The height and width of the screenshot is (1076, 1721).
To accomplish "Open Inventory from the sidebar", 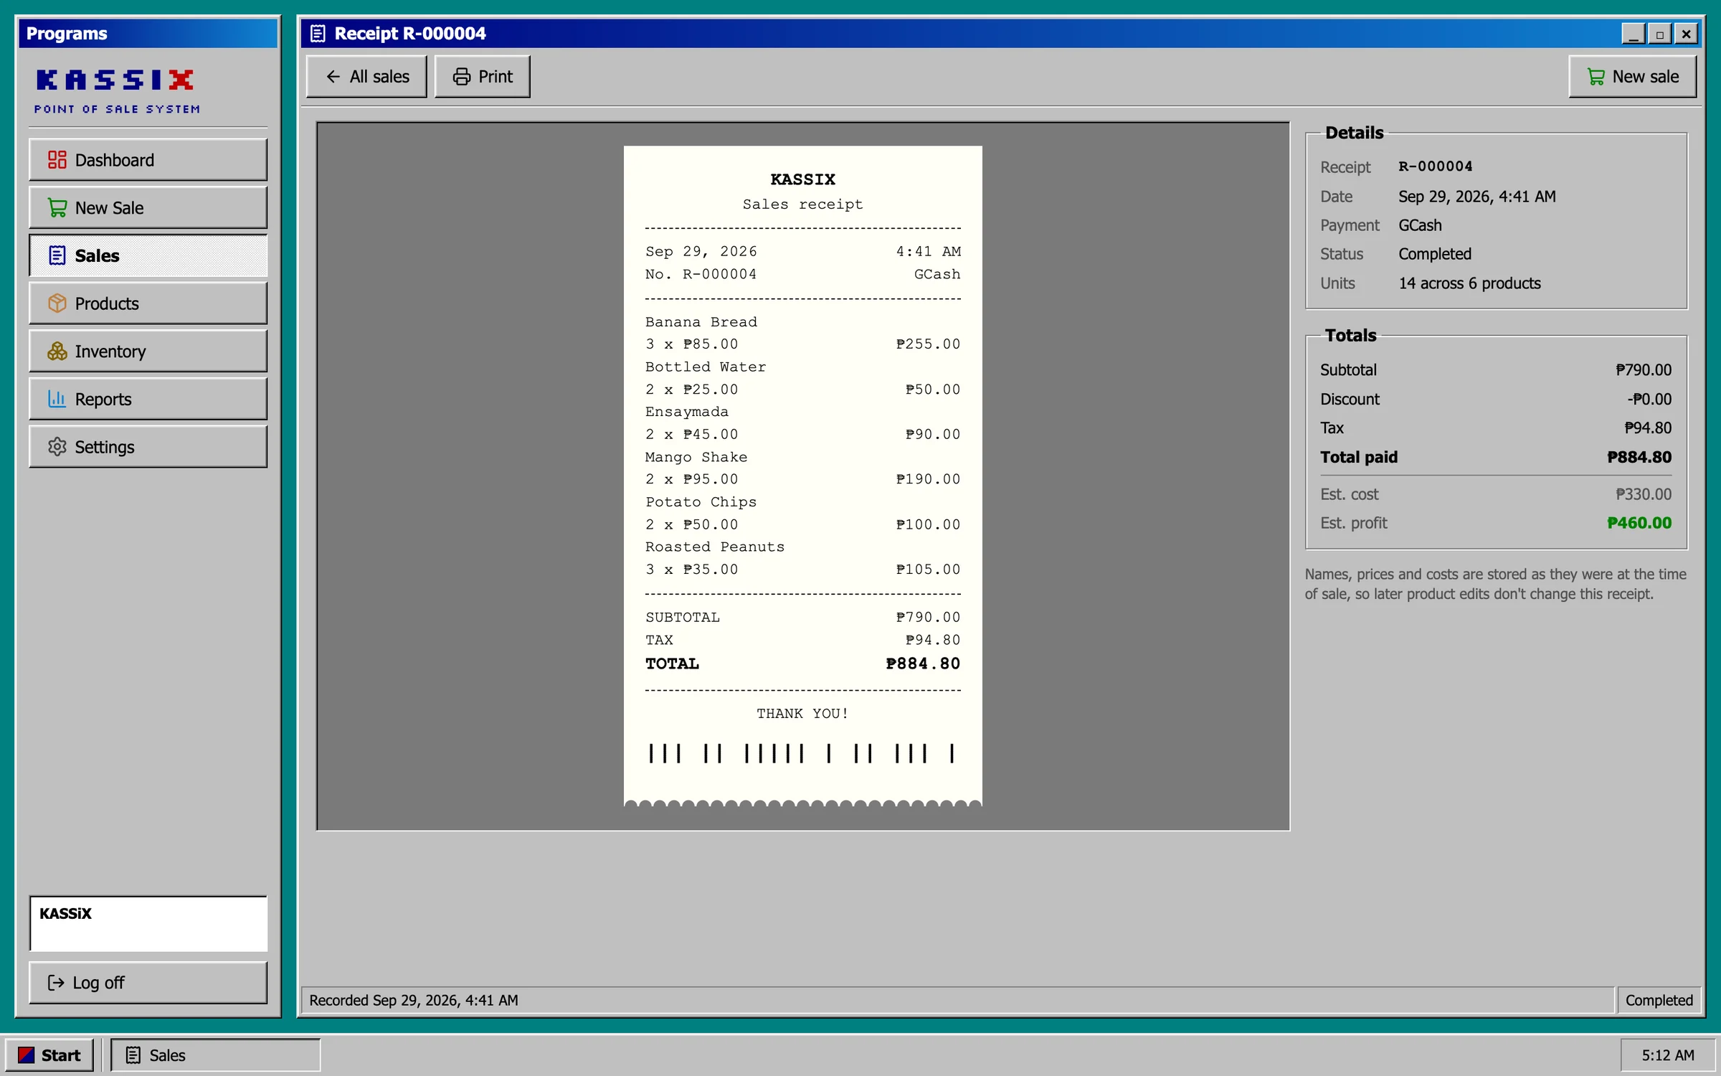I will coord(148,351).
